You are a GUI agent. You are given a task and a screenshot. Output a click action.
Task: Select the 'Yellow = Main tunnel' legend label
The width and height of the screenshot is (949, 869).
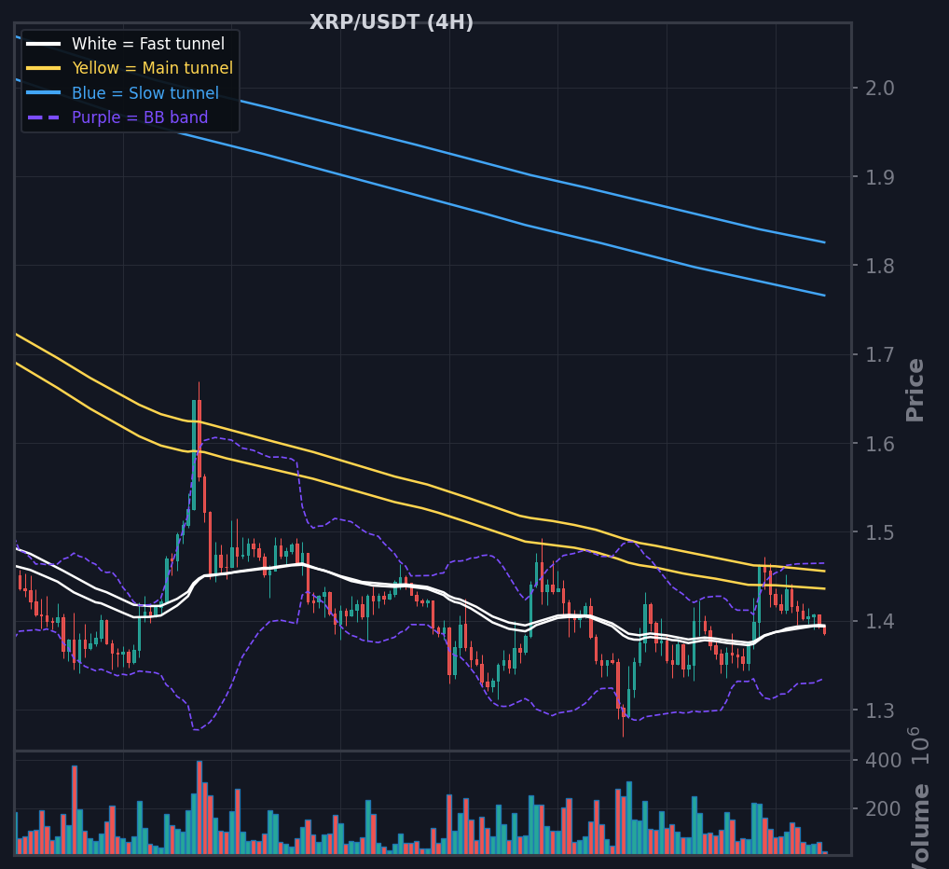pyautogui.click(x=153, y=68)
